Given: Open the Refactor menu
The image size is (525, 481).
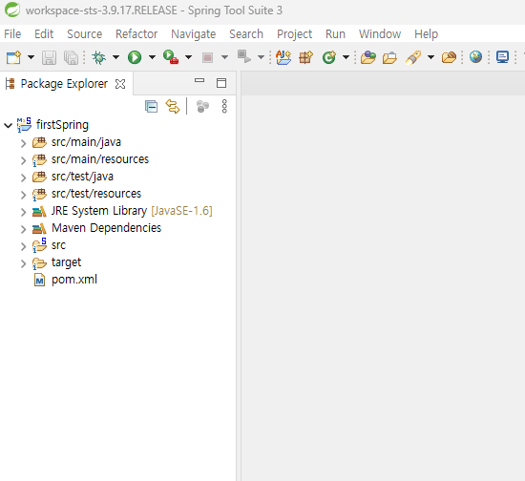Looking at the screenshot, I should 136,33.
